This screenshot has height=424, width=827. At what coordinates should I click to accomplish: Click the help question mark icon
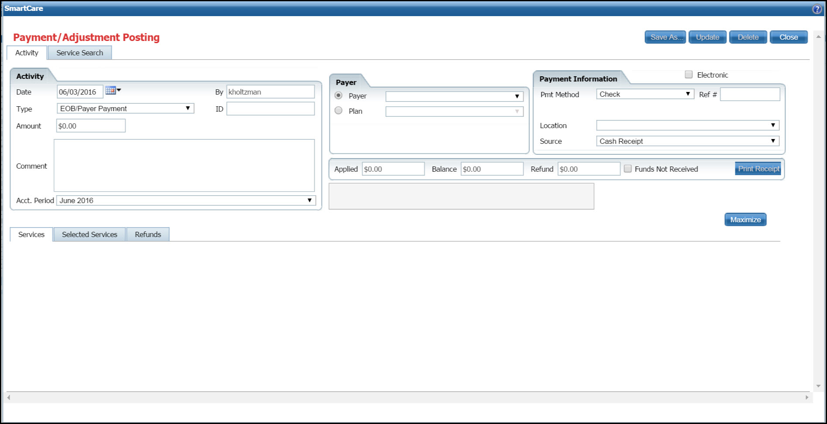tap(817, 9)
